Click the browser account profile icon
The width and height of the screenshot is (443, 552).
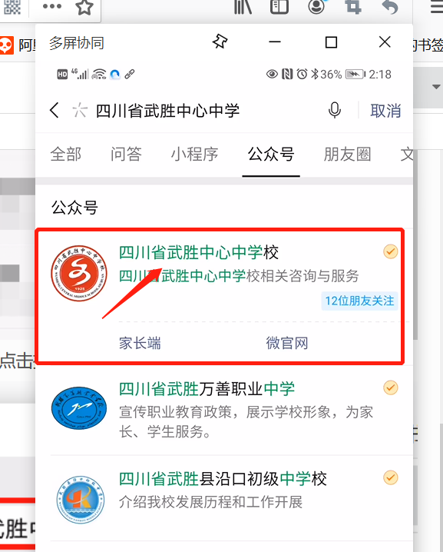(x=316, y=6)
